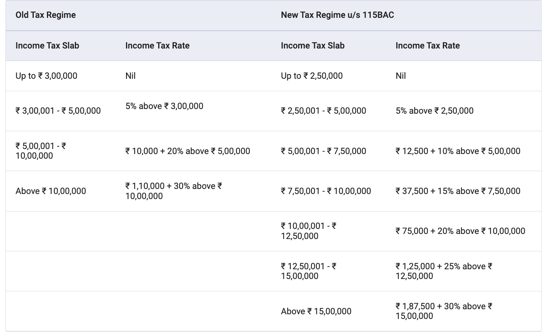Click 'Income Tax Rate' under Old Tax Regime
Image resolution: width=546 pixels, height=336 pixels.
157,45
